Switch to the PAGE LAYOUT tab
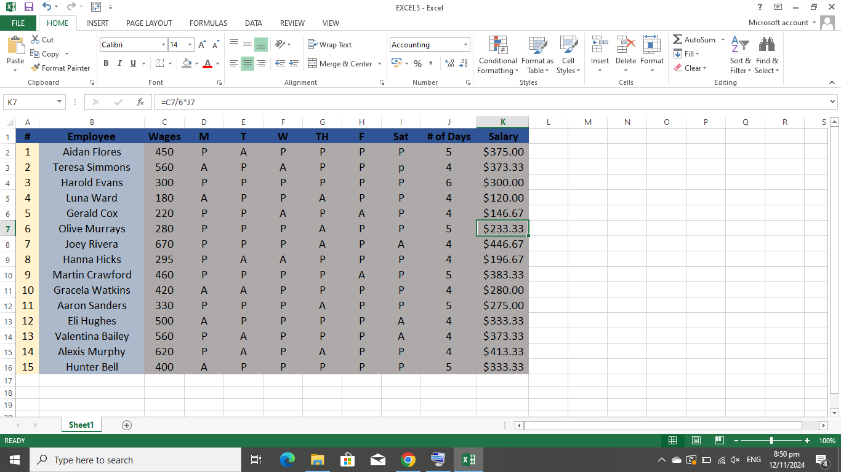This screenshot has width=841, height=472. tap(149, 23)
